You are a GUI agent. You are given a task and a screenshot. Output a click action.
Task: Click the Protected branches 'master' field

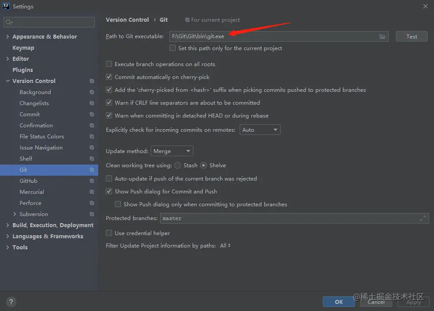click(294, 218)
